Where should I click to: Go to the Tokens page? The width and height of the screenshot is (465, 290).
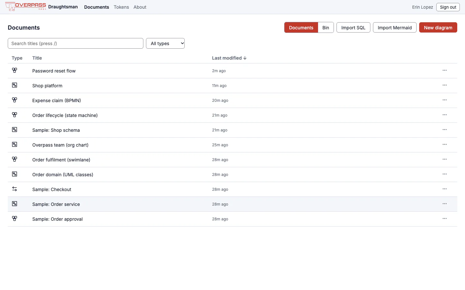[121, 7]
